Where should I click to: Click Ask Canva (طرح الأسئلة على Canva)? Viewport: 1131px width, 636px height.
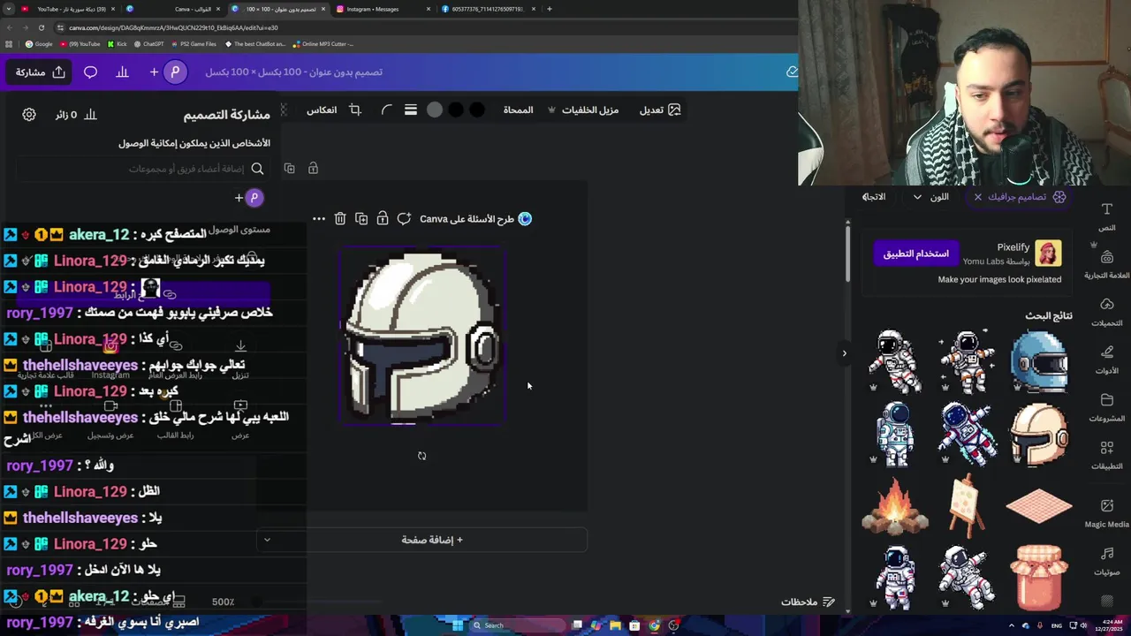(x=475, y=218)
